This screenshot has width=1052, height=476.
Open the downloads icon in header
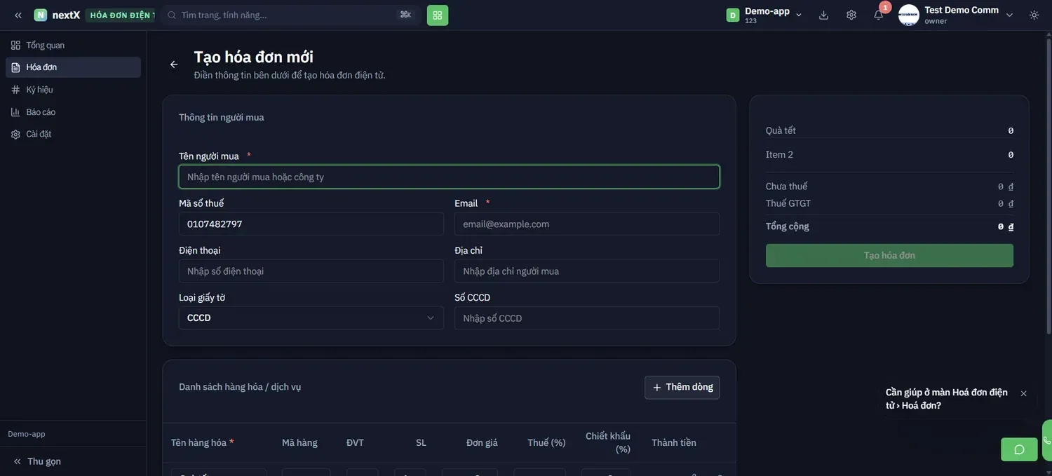tap(824, 15)
